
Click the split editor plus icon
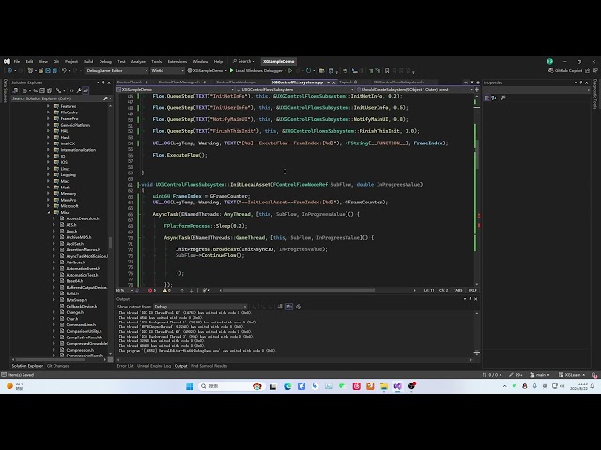click(477, 89)
